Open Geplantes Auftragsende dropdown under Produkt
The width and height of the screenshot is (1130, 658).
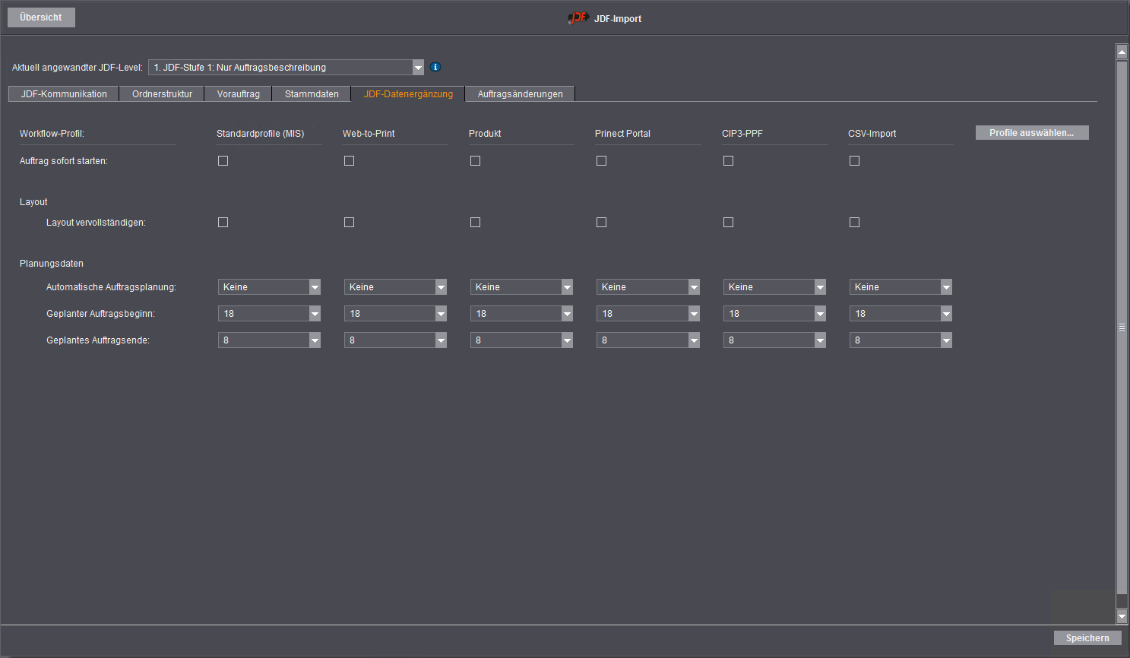click(x=521, y=340)
